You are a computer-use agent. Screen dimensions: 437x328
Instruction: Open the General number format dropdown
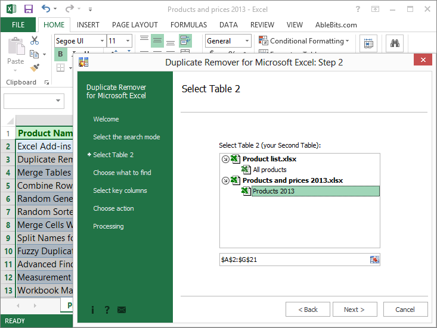click(247, 41)
